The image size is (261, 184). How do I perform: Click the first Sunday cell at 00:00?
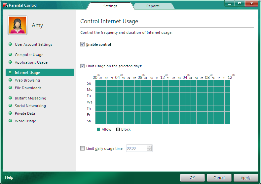pos(98,83)
